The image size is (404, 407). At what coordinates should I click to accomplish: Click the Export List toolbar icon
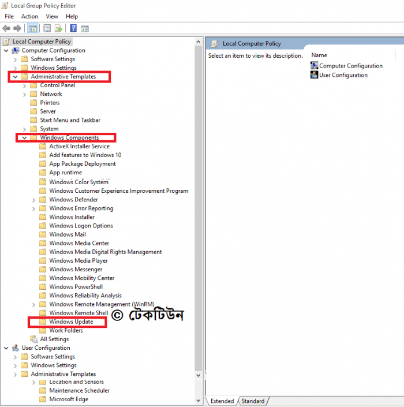coord(58,28)
